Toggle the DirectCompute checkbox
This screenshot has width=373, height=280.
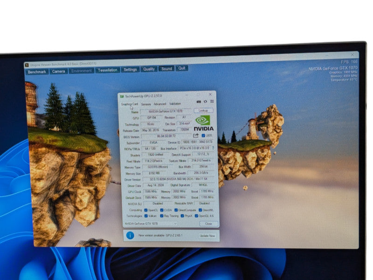click(x=176, y=210)
